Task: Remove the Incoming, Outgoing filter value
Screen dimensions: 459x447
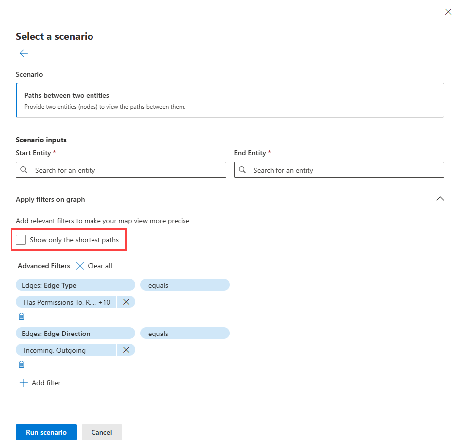Action: pos(126,350)
